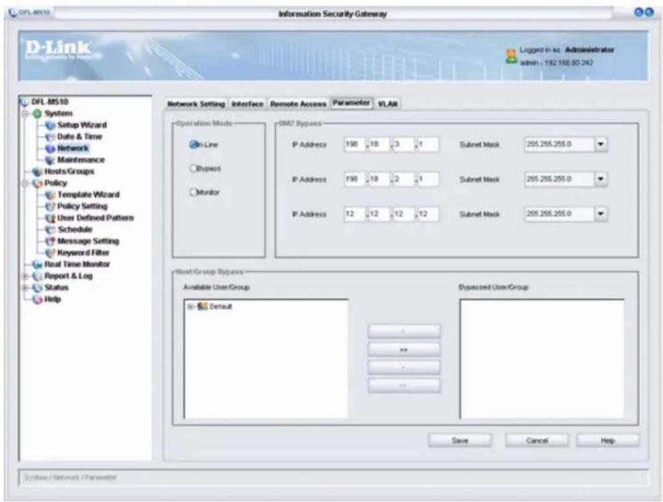The image size is (663, 502).
Task: Click the User Defined Pattern icon
Action: [50, 218]
